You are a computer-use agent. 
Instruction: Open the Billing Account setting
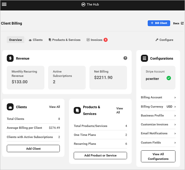tap(158, 97)
